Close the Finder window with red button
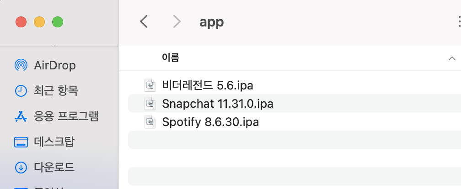This screenshot has width=461, height=189. [x=21, y=22]
